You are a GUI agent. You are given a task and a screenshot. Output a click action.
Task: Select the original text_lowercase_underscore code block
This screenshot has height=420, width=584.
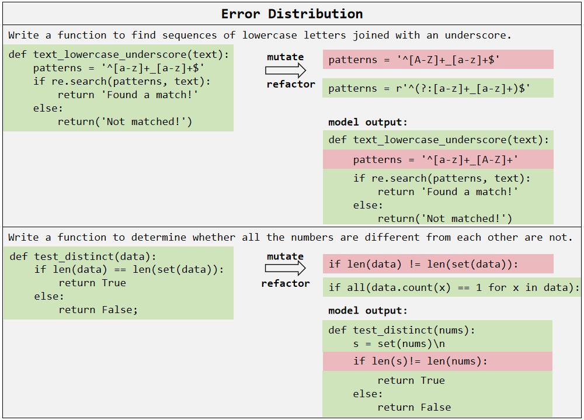(x=118, y=88)
